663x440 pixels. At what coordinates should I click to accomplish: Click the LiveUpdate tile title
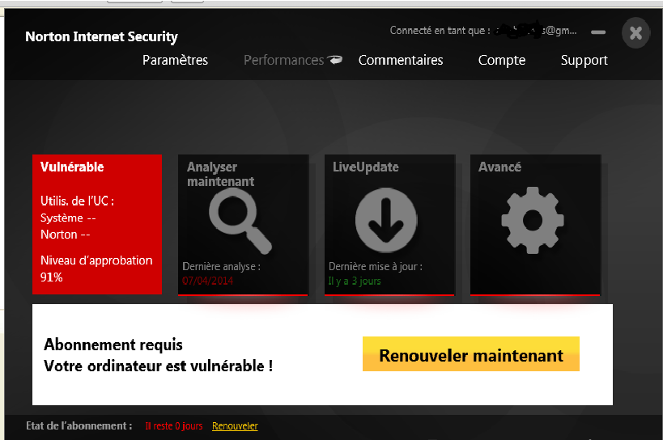366,167
